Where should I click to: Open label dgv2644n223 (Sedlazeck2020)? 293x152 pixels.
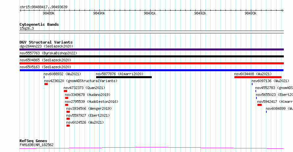pos(46,46)
